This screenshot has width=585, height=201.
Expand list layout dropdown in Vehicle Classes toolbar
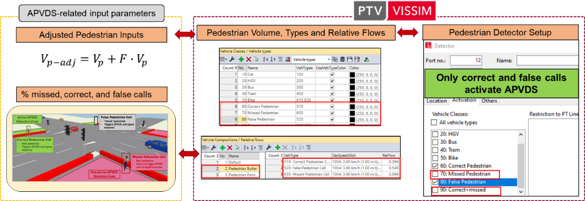(223, 60)
